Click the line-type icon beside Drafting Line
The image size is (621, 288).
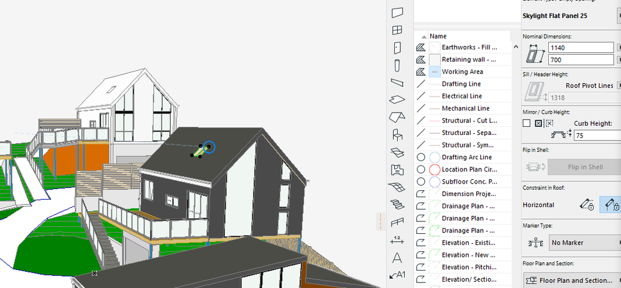[x=421, y=84]
